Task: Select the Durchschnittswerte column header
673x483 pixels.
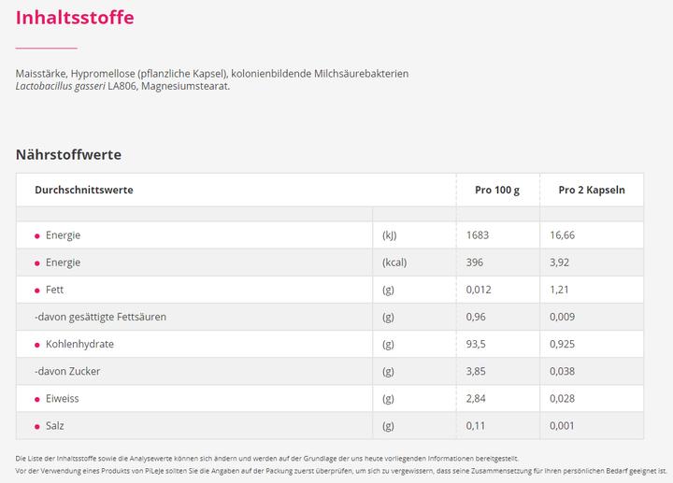Action: pos(84,190)
